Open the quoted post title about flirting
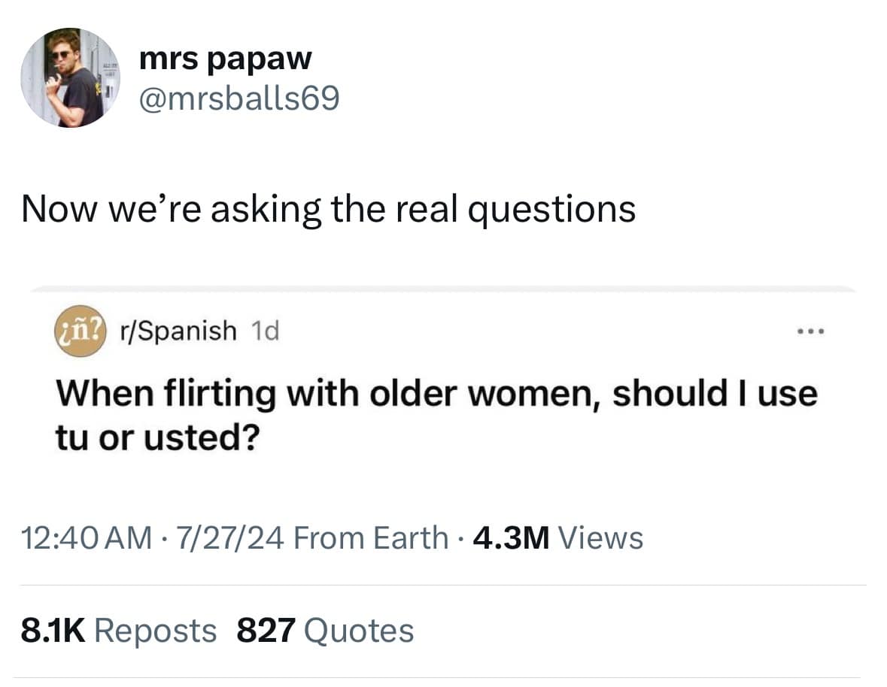The width and height of the screenshot is (887, 687). (436, 392)
